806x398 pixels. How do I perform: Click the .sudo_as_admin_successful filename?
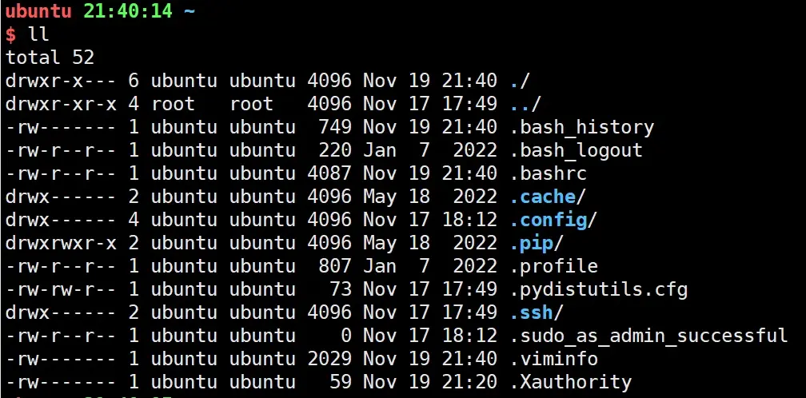[648, 336]
